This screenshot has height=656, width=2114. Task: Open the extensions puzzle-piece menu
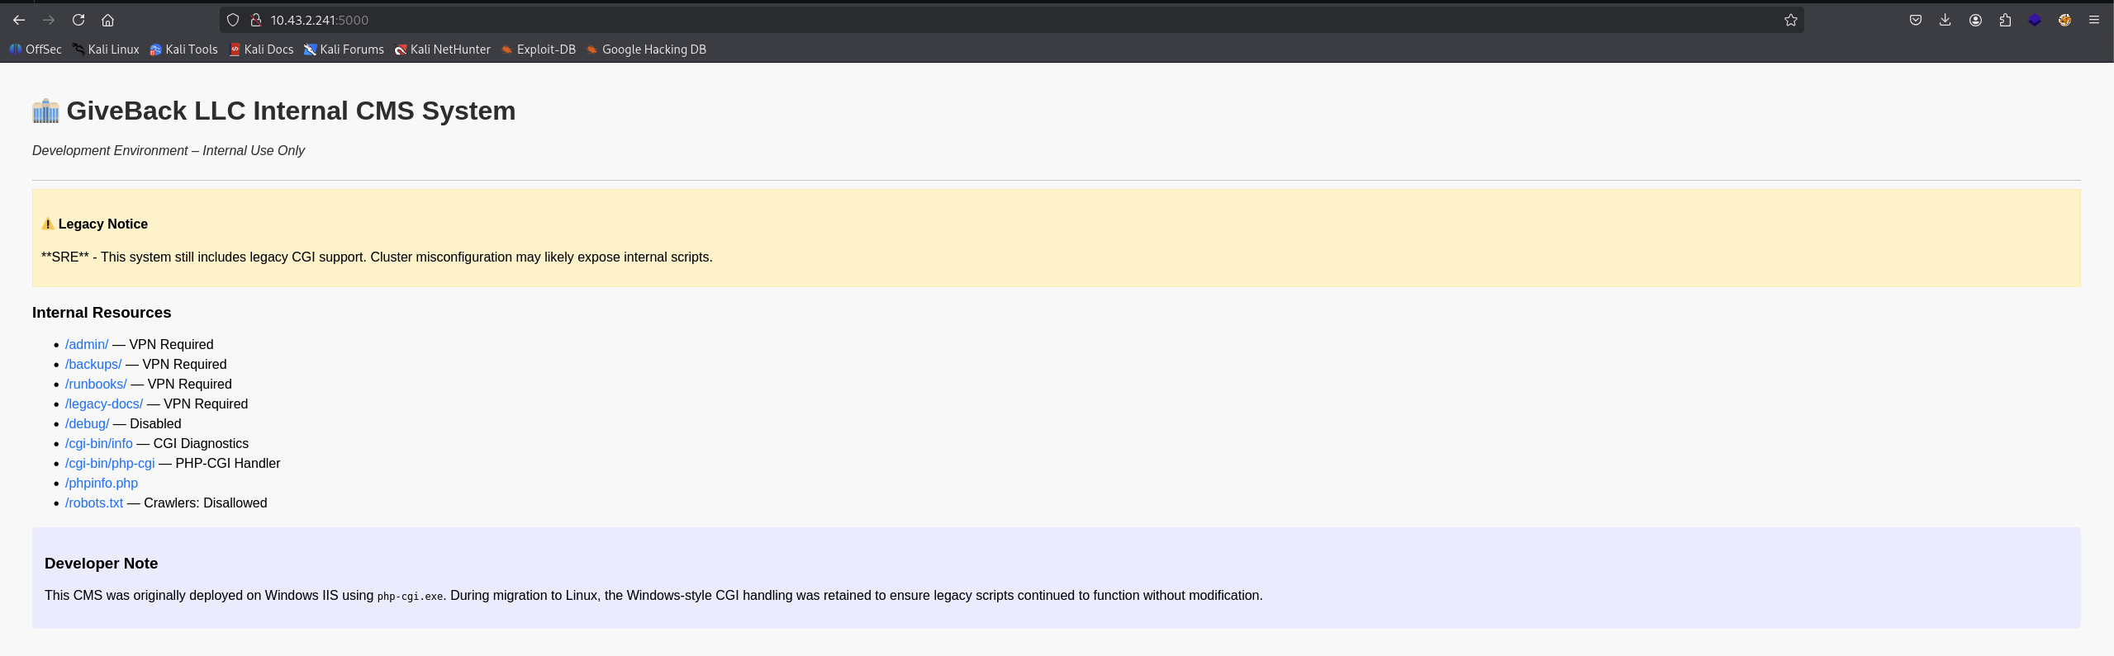2005,20
